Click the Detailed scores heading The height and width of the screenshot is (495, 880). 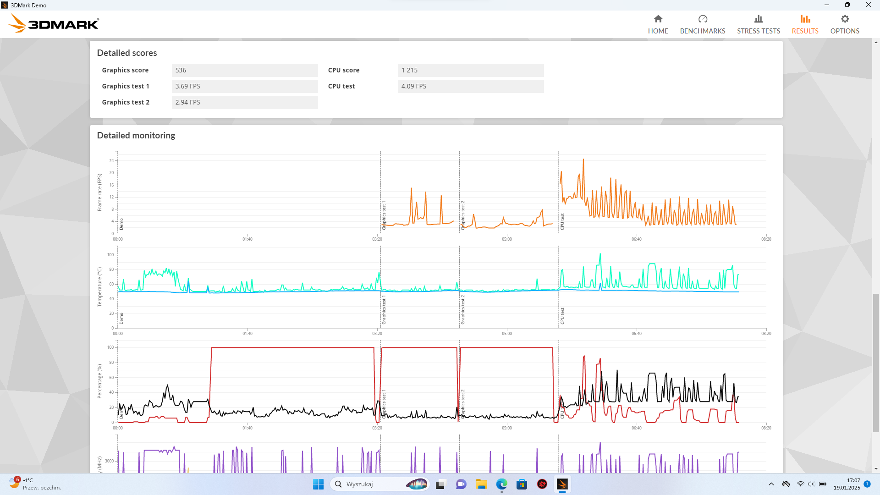click(127, 53)
